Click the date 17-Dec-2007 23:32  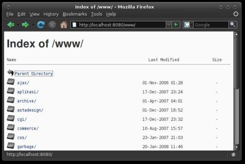tap(162, 119)
